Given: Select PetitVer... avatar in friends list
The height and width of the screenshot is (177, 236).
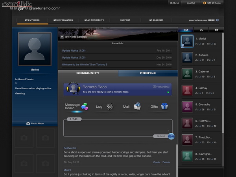Looking at the screenshot, I should tap(187, 123).
